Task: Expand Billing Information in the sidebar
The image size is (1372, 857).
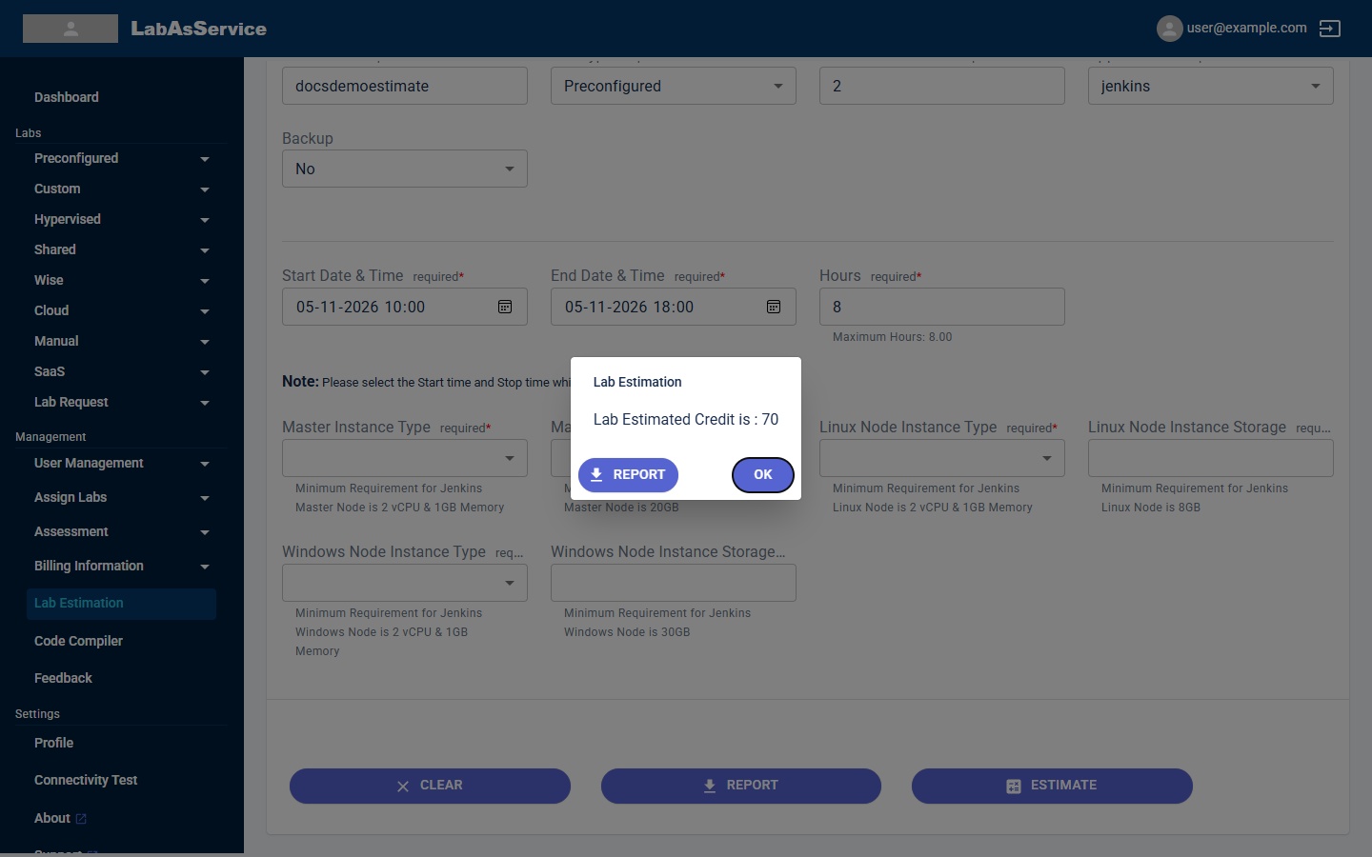Action: [x=122, y=566]
